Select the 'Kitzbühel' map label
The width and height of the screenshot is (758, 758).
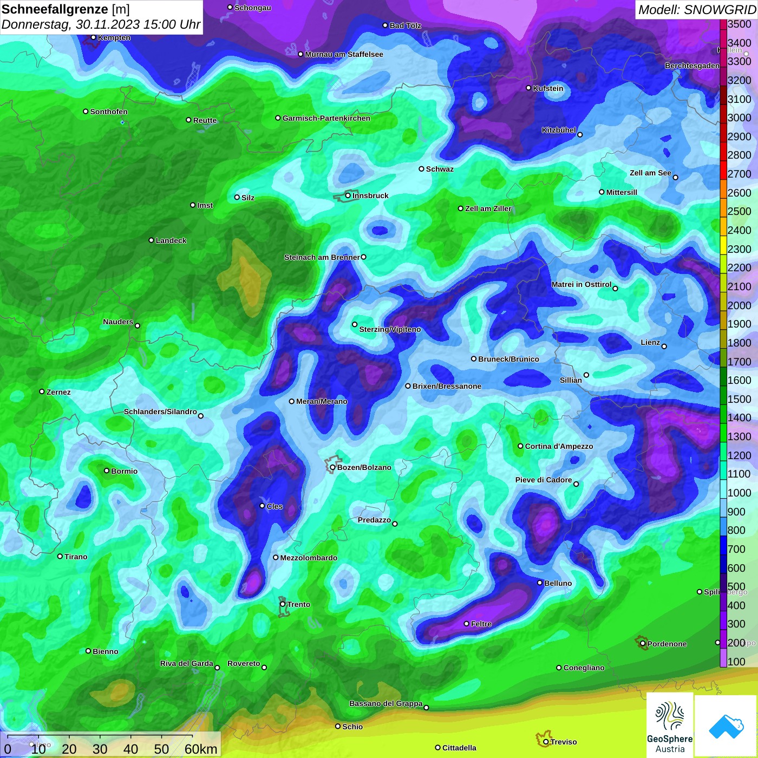click(x=559, y=130)
